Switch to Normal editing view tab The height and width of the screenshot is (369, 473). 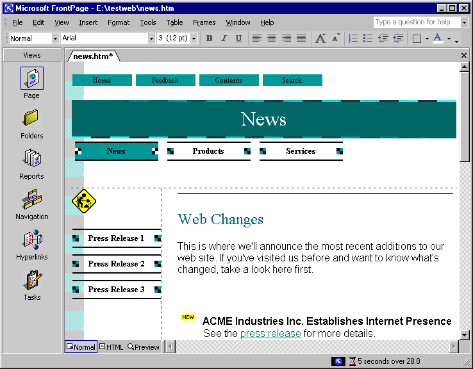81,347
